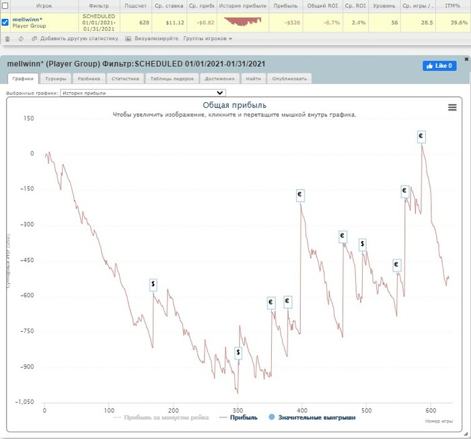Open the Разбивка tab

point(89,79)
